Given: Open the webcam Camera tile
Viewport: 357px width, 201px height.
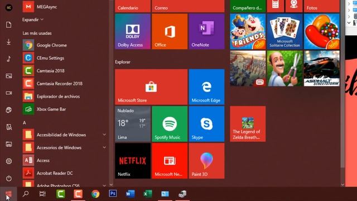Looking at the screenshot, I should coord(294,6).
